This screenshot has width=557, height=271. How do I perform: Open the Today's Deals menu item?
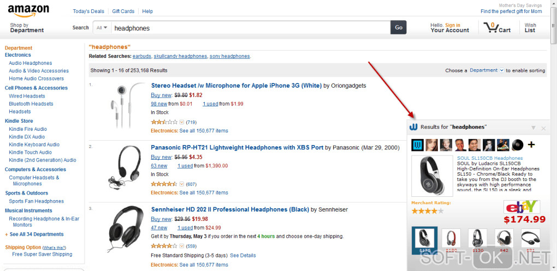pos(88,11)
